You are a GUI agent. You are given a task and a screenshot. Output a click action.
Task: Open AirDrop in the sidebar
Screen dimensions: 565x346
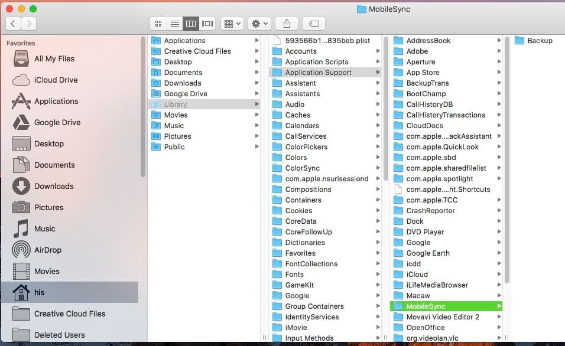coord(71,250)
